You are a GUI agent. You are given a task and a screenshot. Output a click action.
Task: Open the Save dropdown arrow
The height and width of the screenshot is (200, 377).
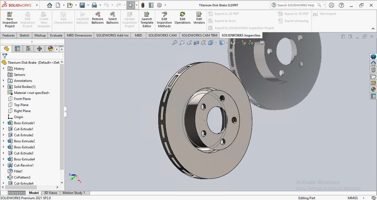88,5
